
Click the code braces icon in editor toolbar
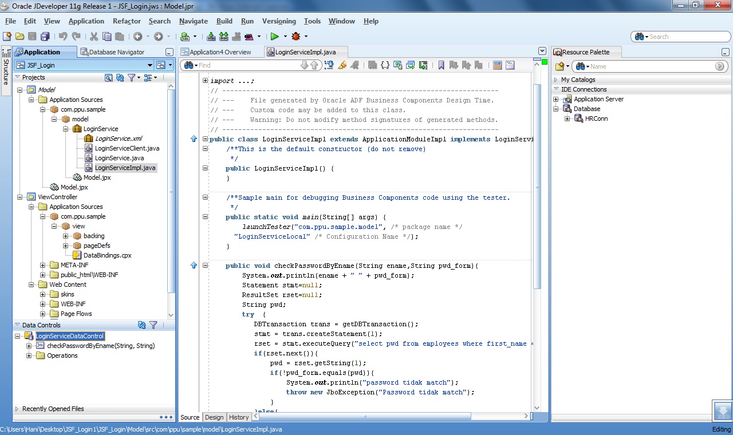[385, 65]
